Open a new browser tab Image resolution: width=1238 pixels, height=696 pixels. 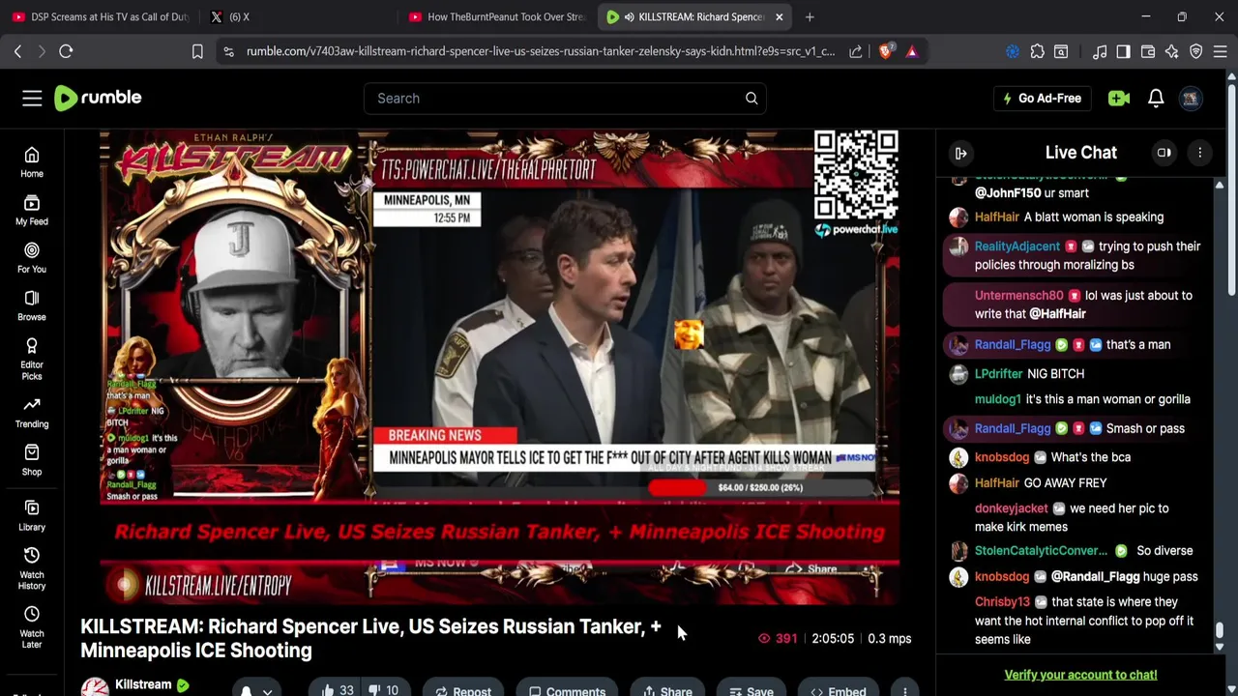click(x=810, y=16)
